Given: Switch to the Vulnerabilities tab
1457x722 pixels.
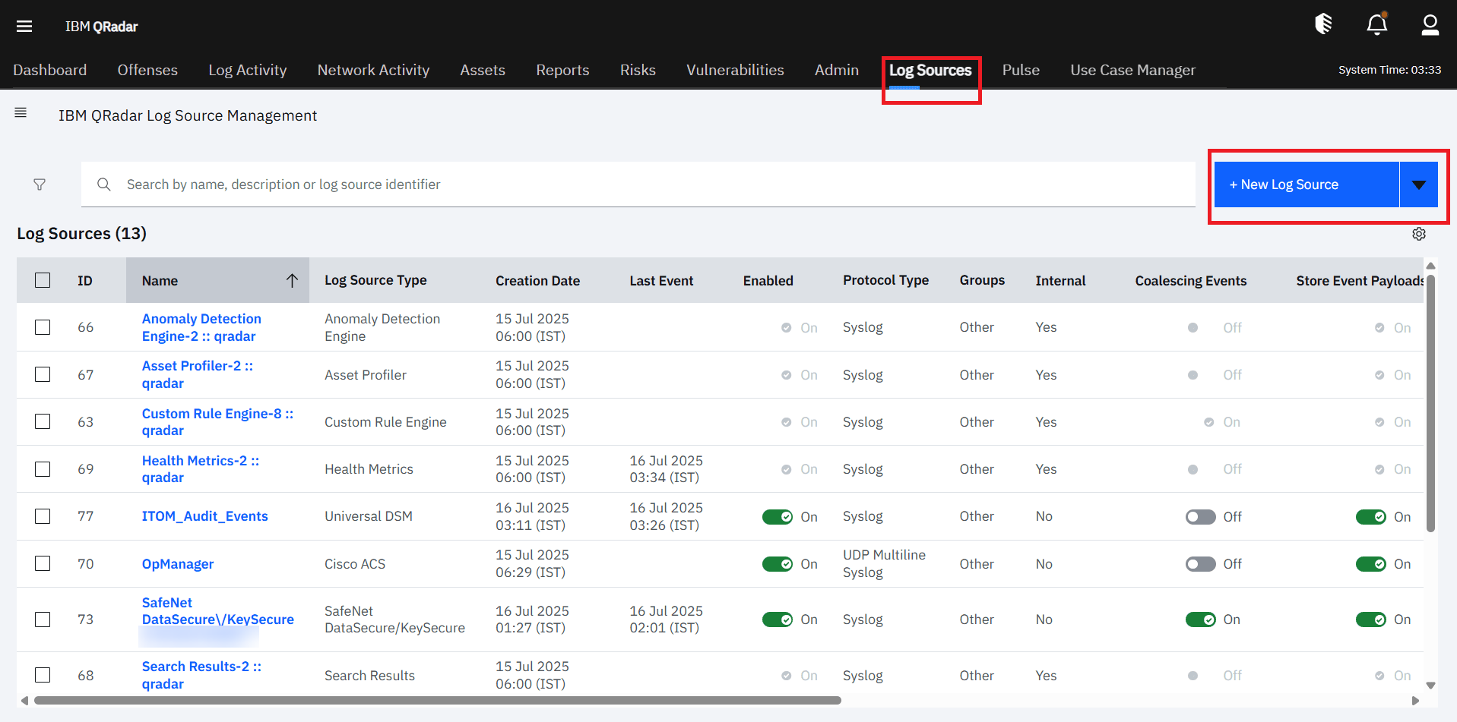Looking at the screenshot, I should tap(735, 70).
